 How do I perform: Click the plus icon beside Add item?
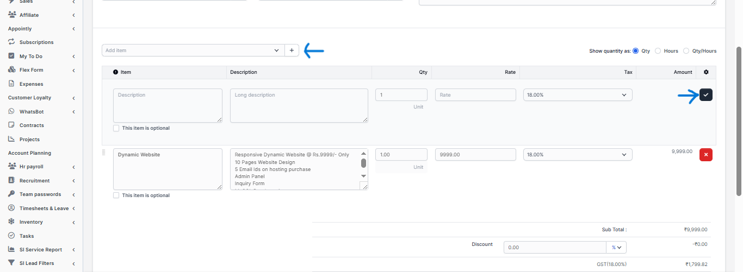click(x=292, y=50)
